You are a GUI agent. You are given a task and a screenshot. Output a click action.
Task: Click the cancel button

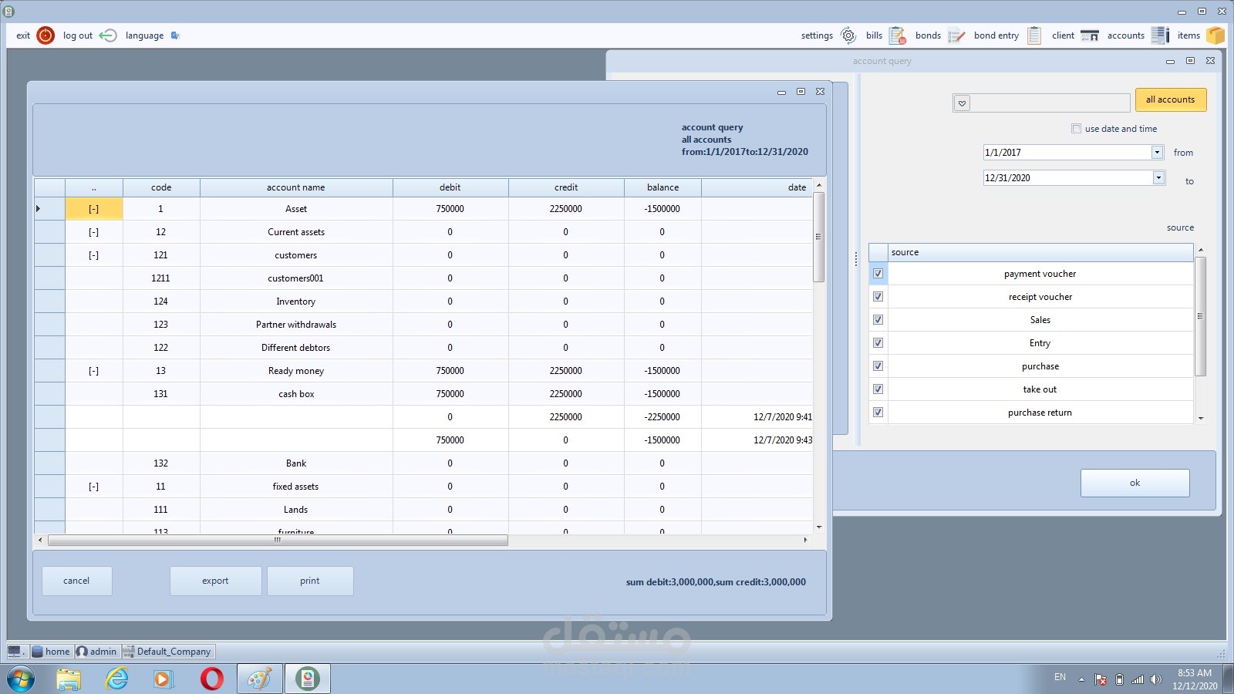[x=76, y=581]
